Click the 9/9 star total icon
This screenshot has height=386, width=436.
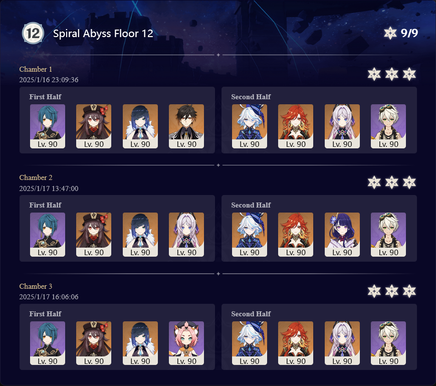pos(390,33)
